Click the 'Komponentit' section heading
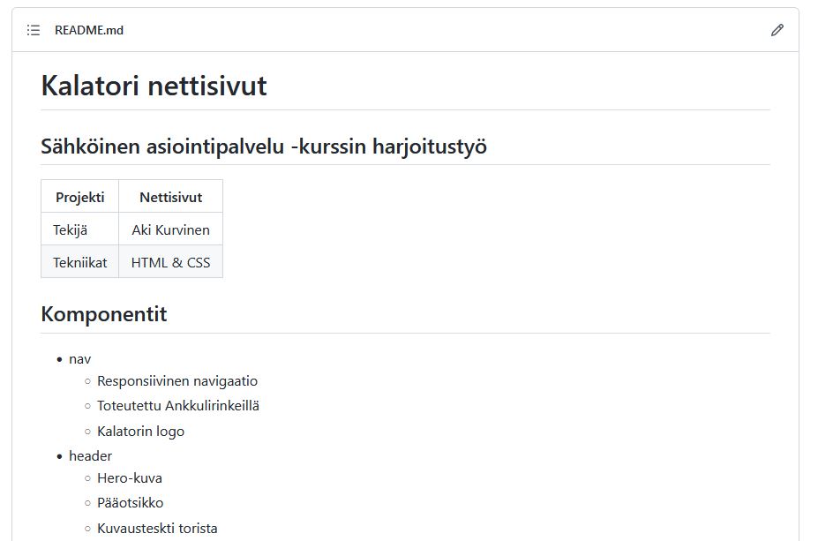This screenshot has height=541, width=818. 103,313
